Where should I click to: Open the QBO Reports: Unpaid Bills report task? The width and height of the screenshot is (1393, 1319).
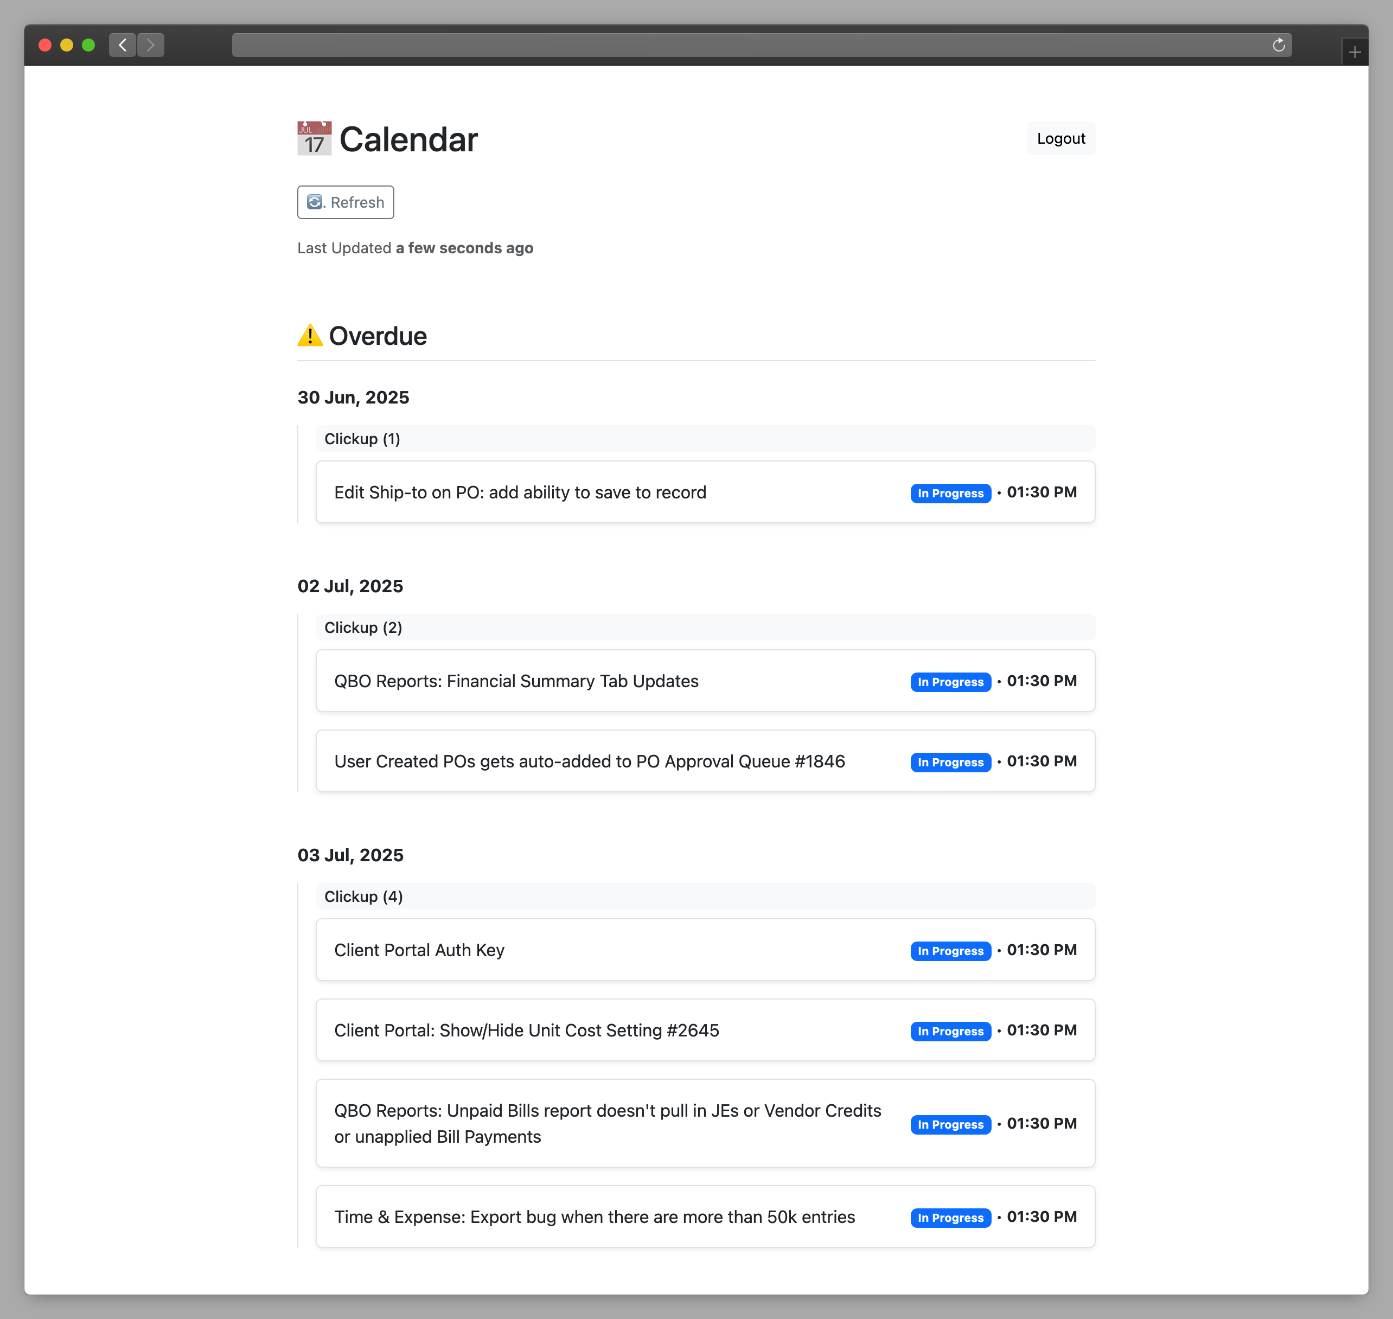pos(705,1124)
